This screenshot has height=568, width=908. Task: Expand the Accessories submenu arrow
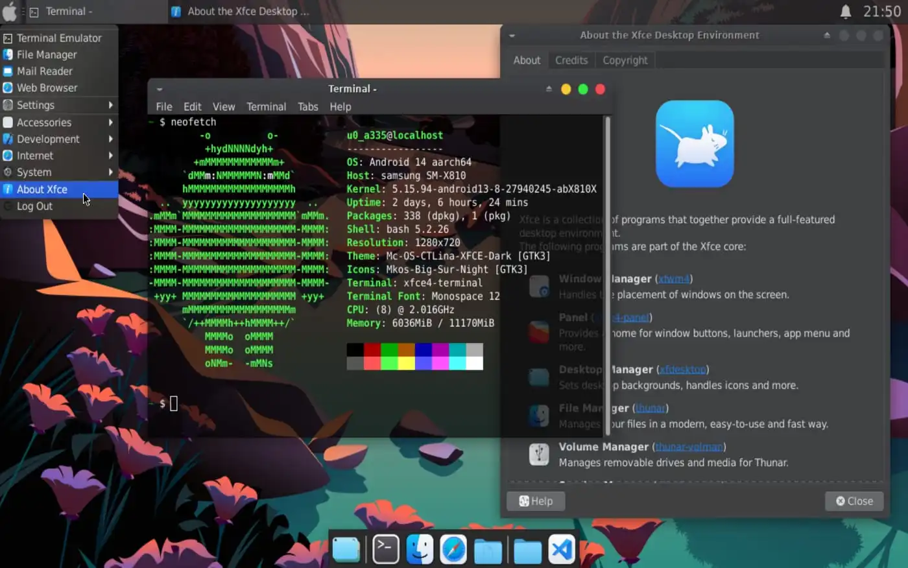[111, 122]
